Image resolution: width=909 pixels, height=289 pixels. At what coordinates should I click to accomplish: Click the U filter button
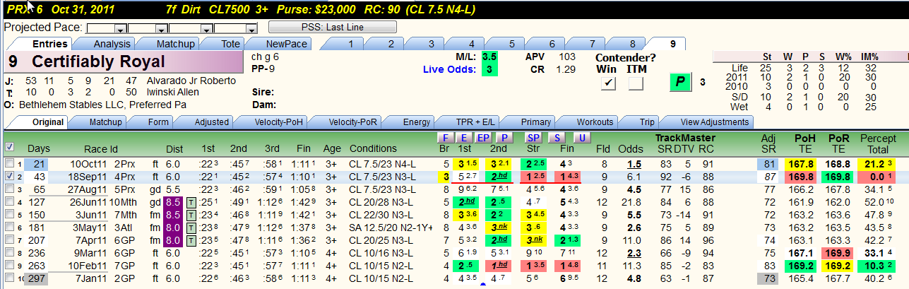coord(581,137)
